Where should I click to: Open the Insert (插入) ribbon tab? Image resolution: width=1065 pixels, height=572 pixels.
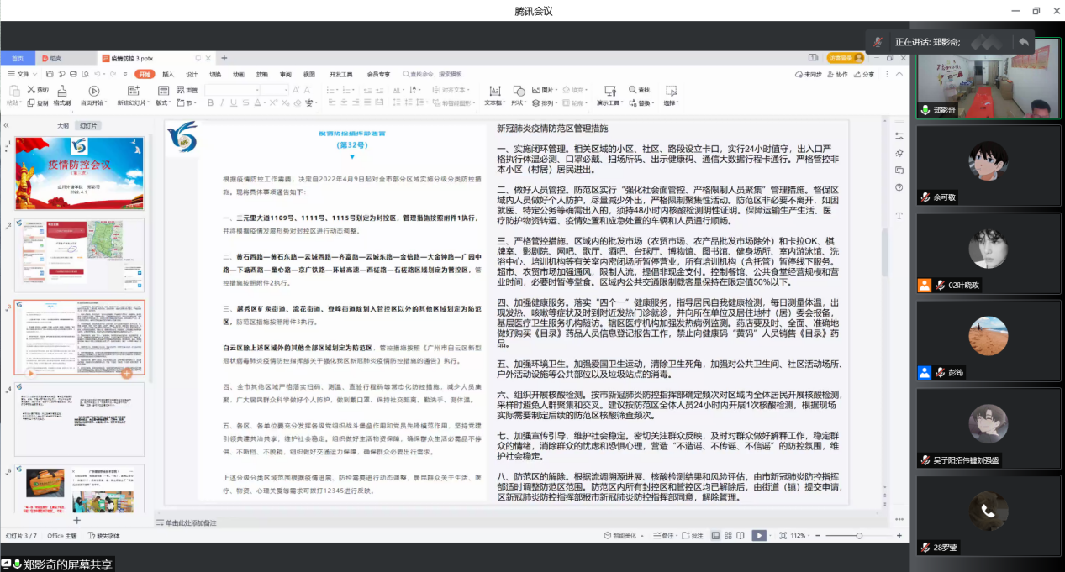click(x=168, y=74)
